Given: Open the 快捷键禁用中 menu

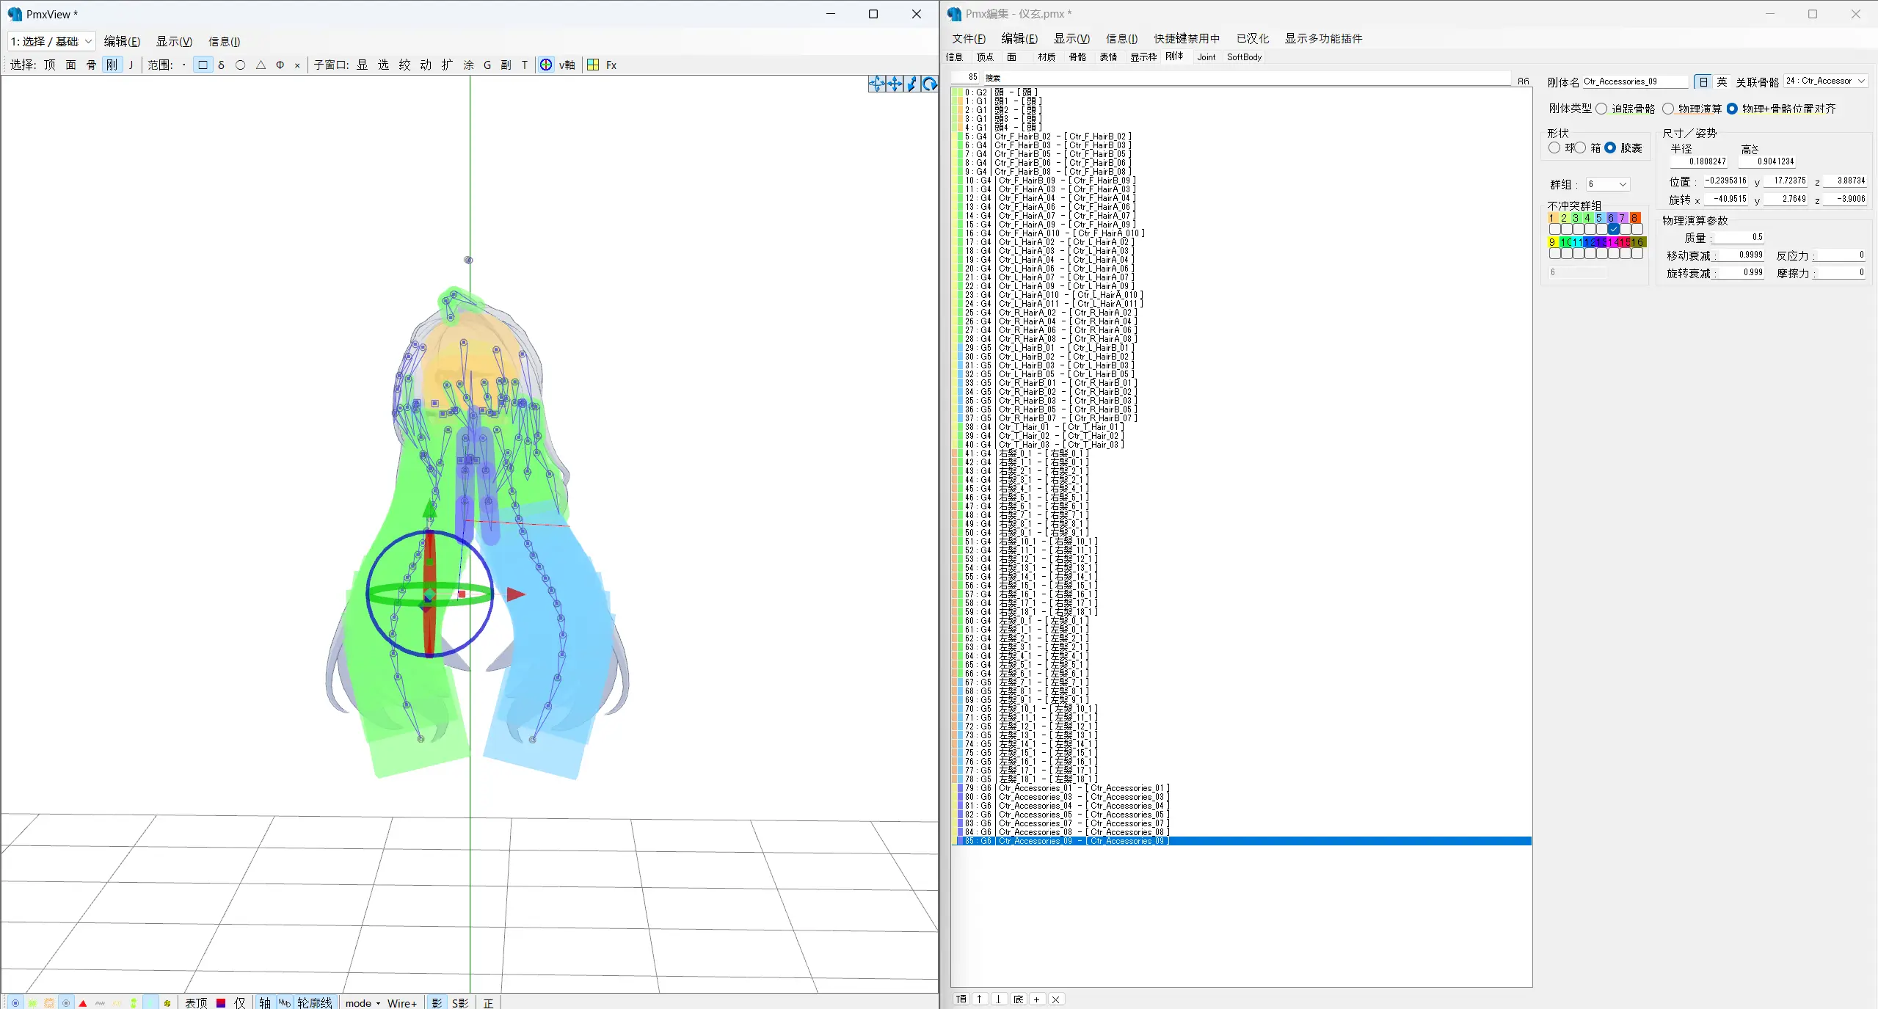Looking at the screenshot, I should [1186, 39].
